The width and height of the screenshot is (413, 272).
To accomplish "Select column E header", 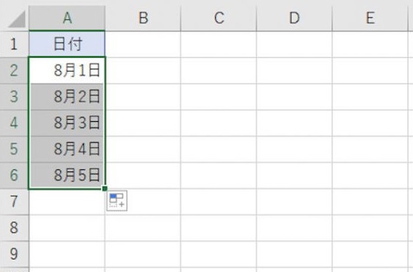I will click(370, 18).
